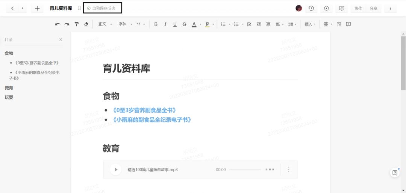Click the 自动保存成功 status text
Image resolution: width=406 pixels, height=193 pixels.
click(x=104, y=8)
